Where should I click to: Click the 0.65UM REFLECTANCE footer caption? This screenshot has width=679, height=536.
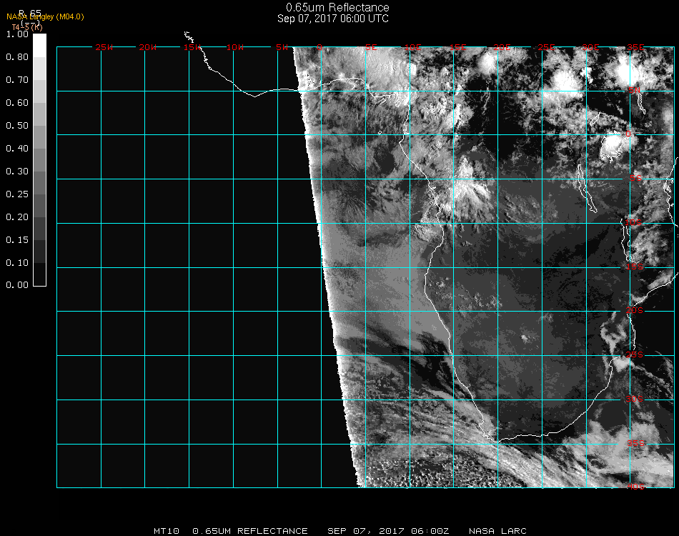[250, 531]
